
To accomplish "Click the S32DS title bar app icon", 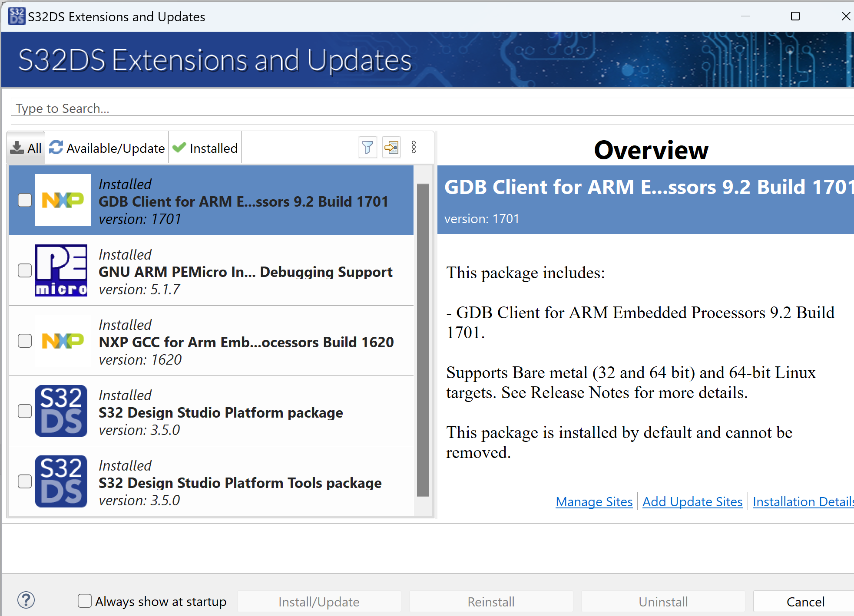I will click(17, 16).
